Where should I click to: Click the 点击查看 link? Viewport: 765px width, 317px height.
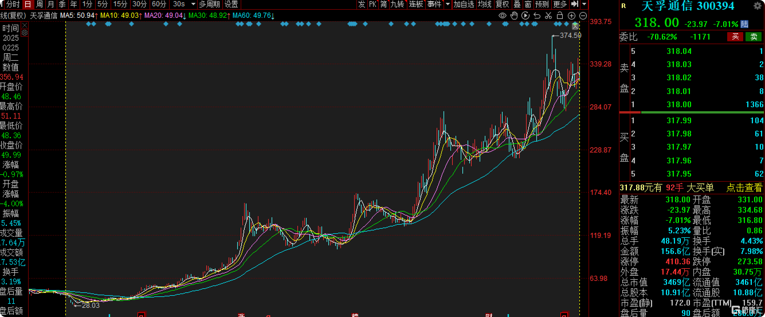click(x=744, y=187)
